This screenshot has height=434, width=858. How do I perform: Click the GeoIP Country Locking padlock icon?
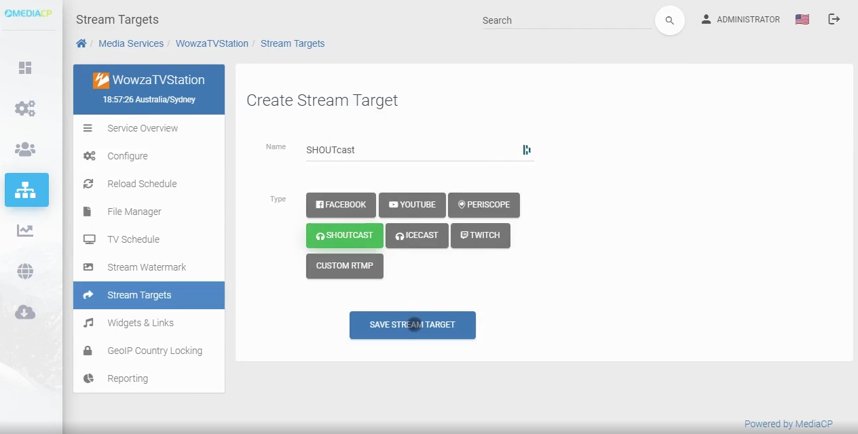(x=88, y=351)
